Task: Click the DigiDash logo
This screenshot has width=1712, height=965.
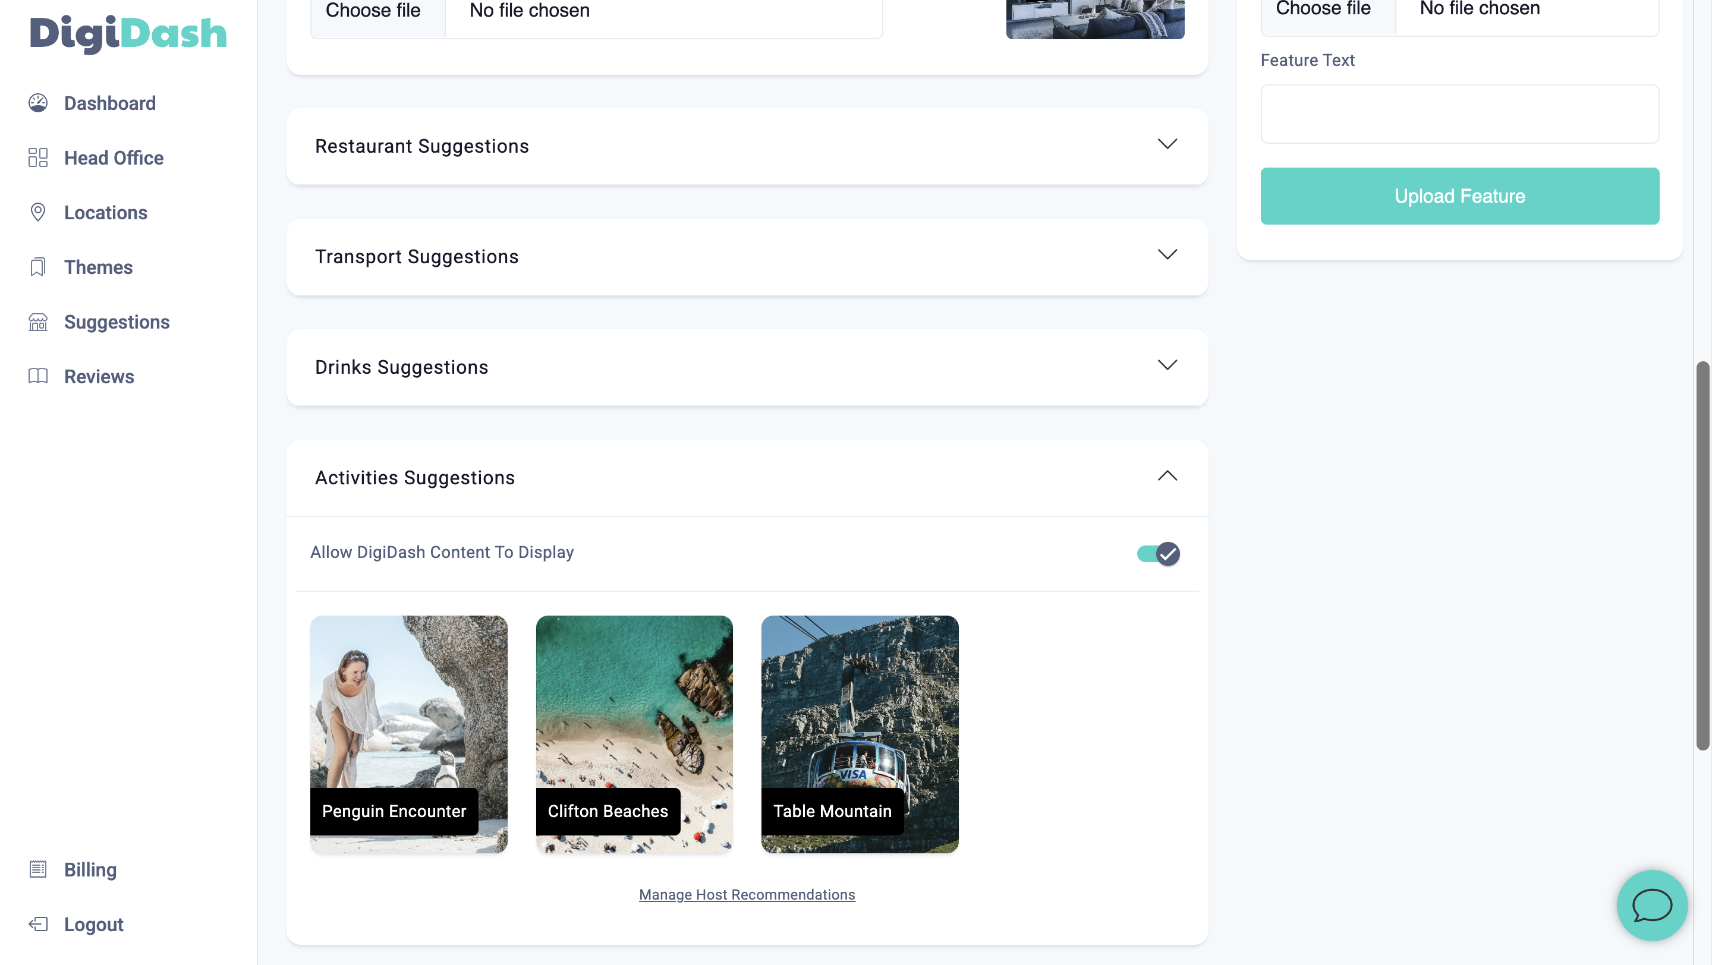Action: coord(128,33)
